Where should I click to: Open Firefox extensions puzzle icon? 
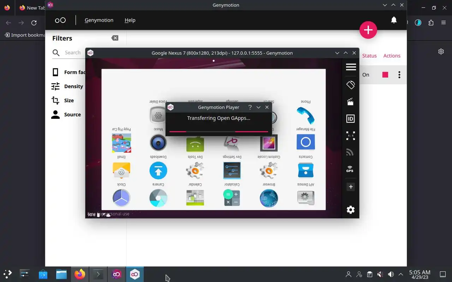pyautogui.click(x=431, y=23)
